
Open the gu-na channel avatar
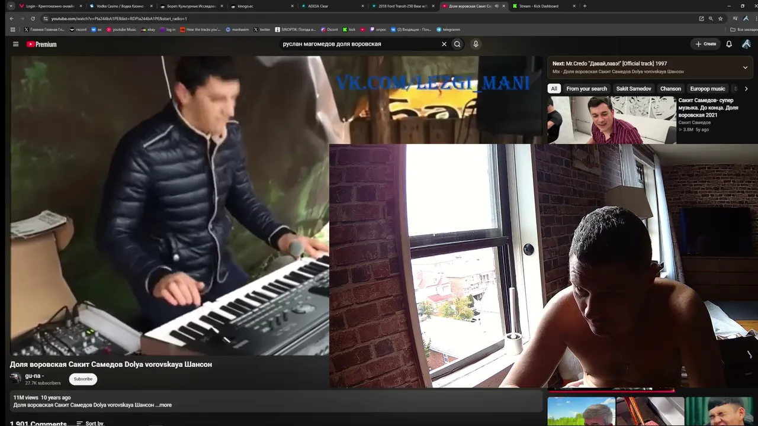coord(15,378)
